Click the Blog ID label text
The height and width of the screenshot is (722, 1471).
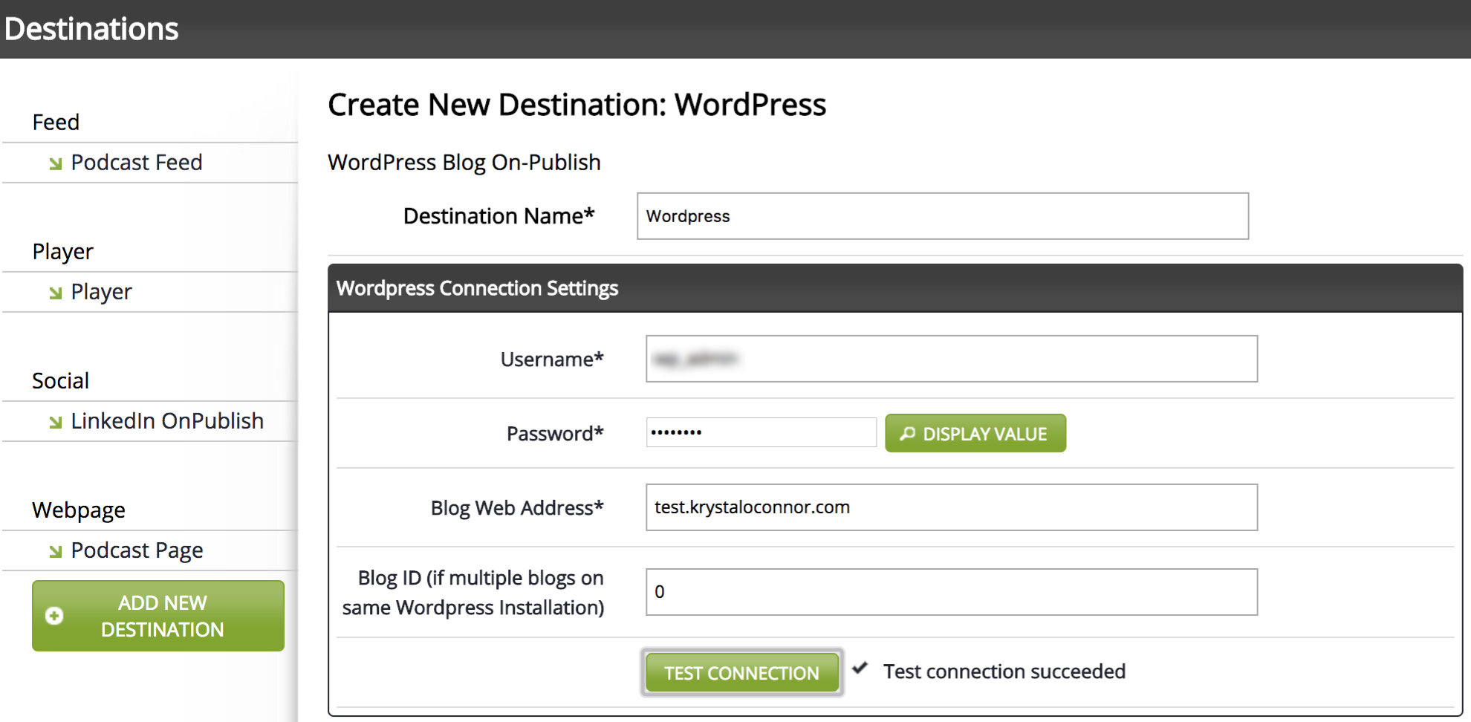473,593
